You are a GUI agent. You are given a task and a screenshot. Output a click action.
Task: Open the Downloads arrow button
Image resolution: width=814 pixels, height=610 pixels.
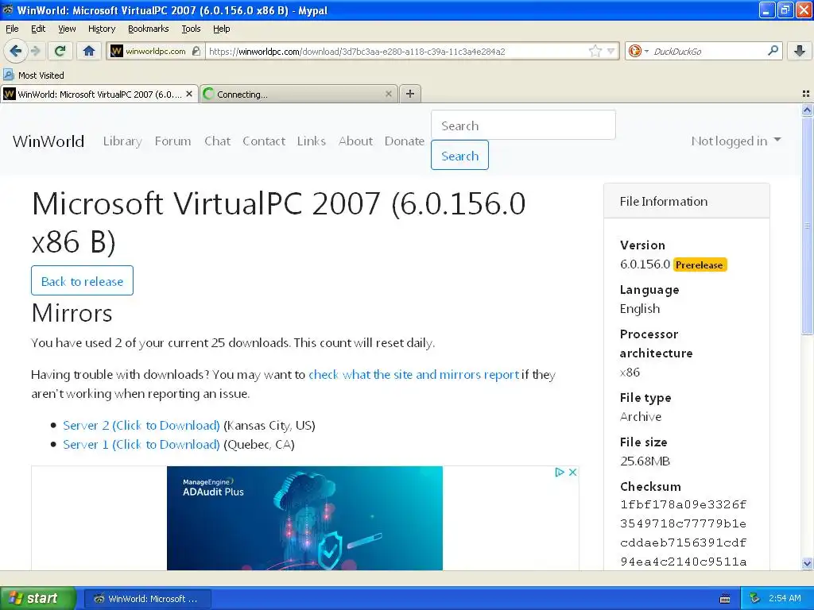point(800,51)
